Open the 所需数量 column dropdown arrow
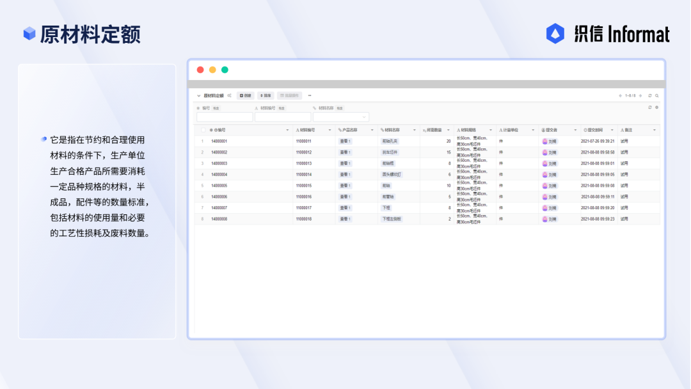This screenshot has width=691, height=389. (448, 130)
